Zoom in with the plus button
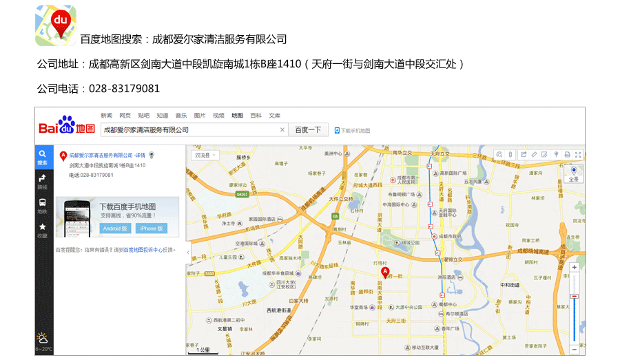Viewport: 620px width, 362px height. [x=574, y=267]
